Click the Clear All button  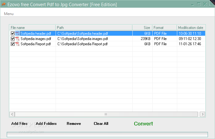[101, 124]
